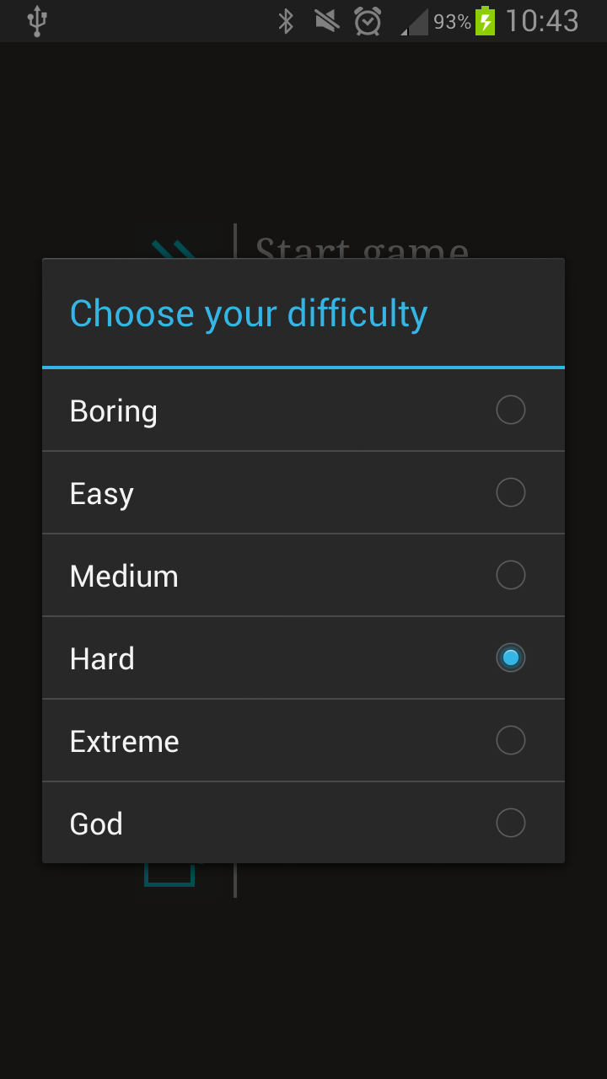Image resolution: width=607 pixels, height=1079 pixels.
Task: Pick the Medium difficulty label
Action: click(124, 577)
